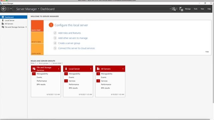
Task: Open File and Storage Services tile header
Action: click(46, 69)
